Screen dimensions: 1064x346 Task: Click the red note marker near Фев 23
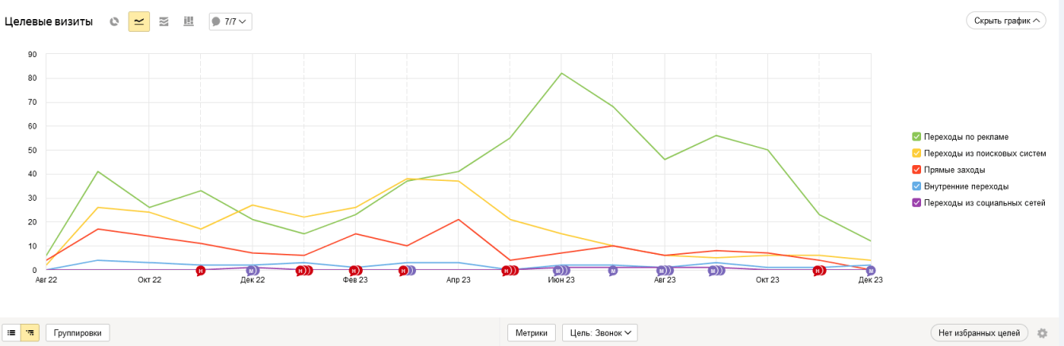[355, 271]
